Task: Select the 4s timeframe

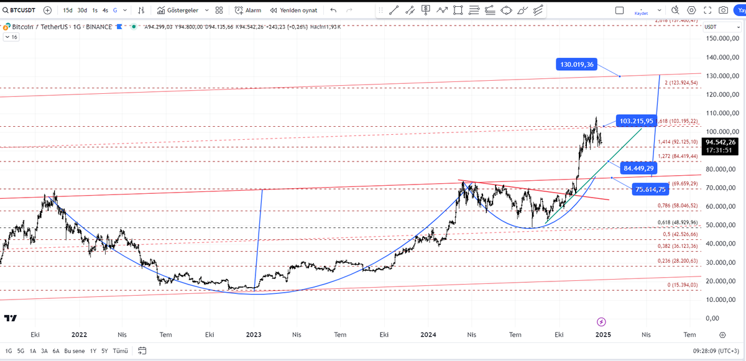Action: [x=105, y=11]
